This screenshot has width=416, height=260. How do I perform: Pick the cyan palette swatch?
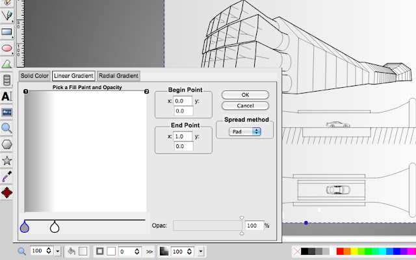click(x=383, y=252)
